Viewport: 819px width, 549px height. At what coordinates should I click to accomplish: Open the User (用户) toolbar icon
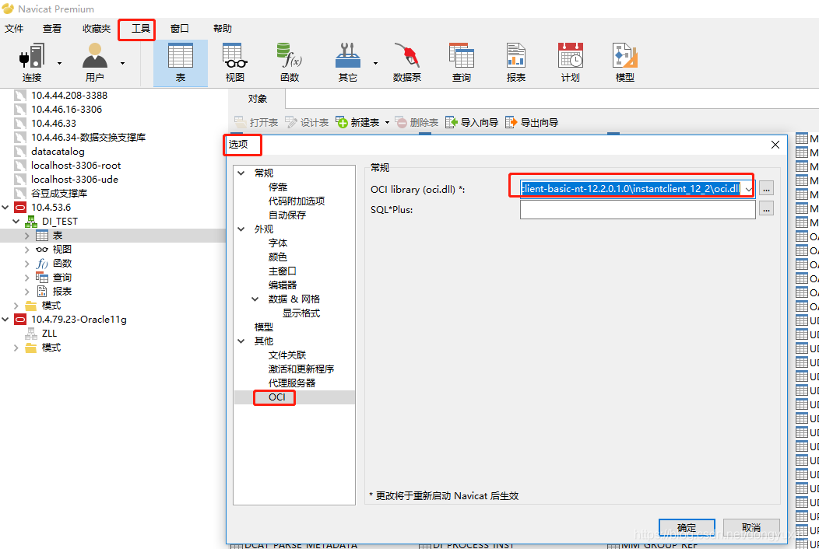click(94, 56)
